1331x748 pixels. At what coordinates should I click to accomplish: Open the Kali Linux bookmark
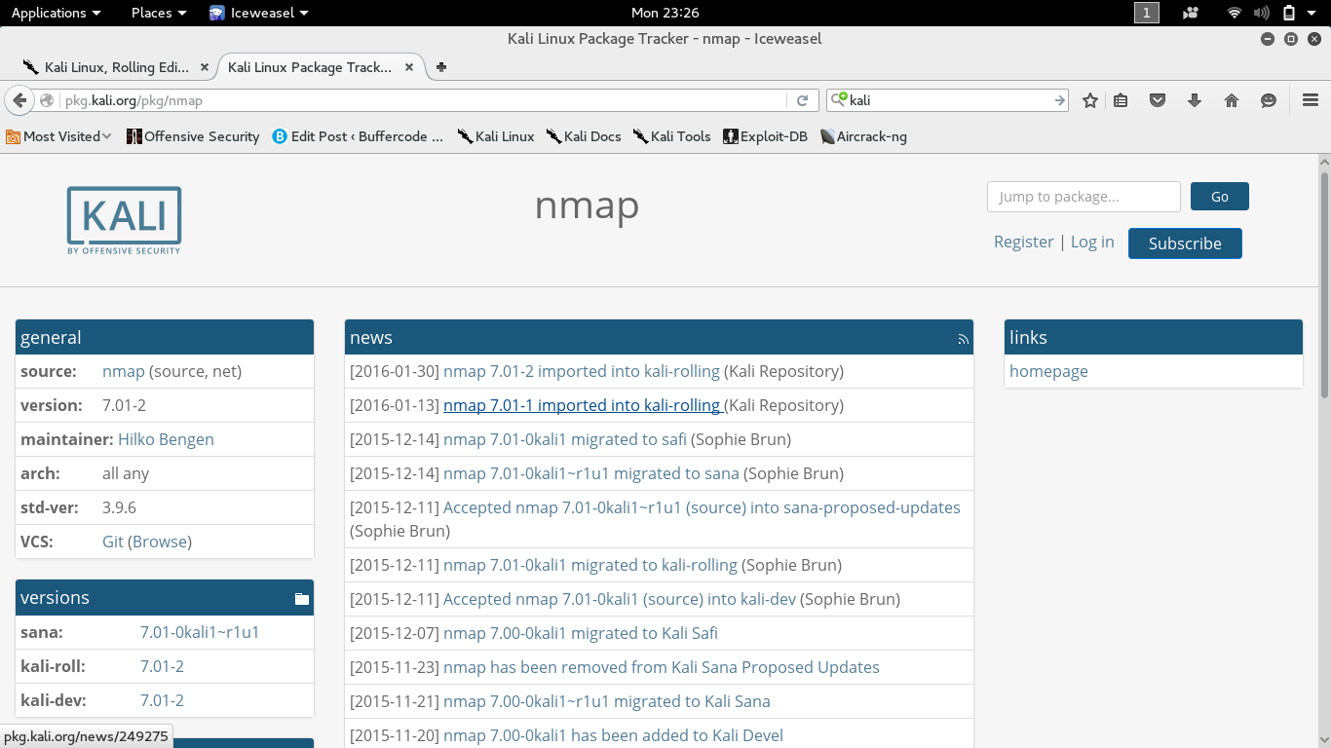click(496, 136)
